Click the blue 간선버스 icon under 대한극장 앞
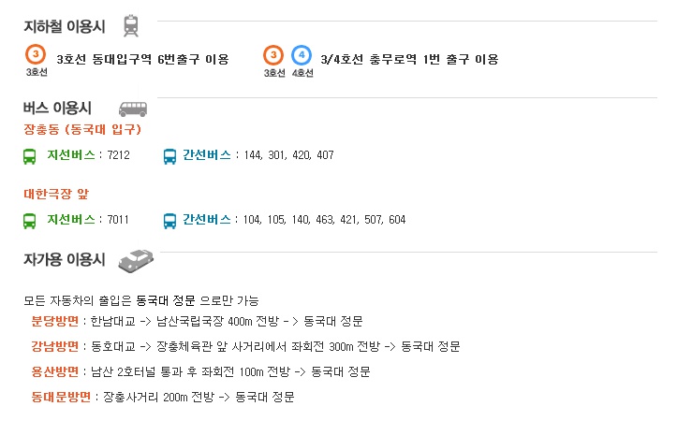692x421 pixels. point(169,221)
